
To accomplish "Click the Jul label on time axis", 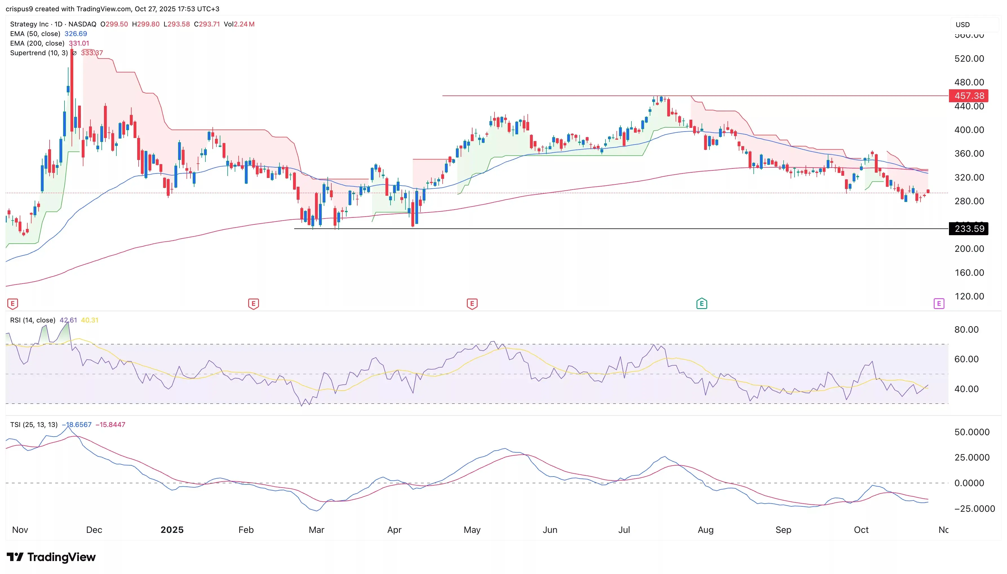I will click(624, 529).
